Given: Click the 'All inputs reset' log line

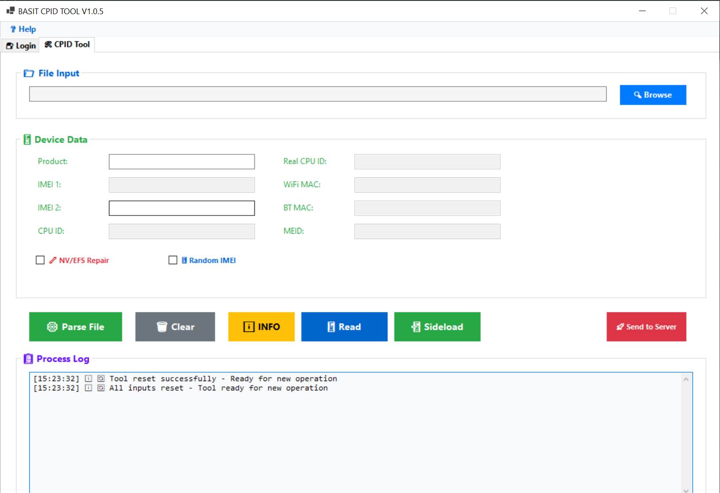Looking at the screenshot, I should tap(181, 388).
